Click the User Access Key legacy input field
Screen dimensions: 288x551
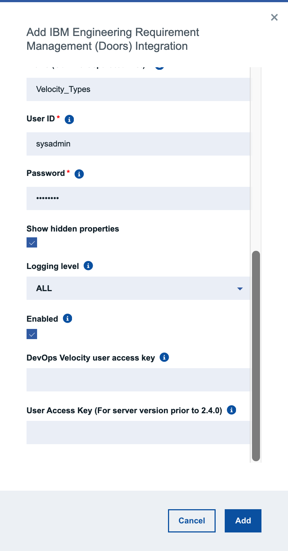point(139,433)
